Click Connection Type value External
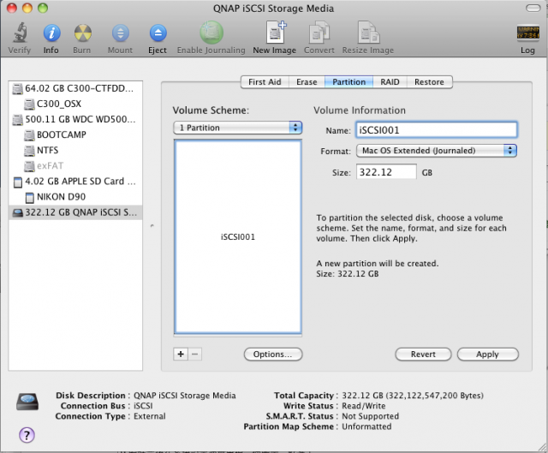 pyautogui.click(x=150, y=416)
